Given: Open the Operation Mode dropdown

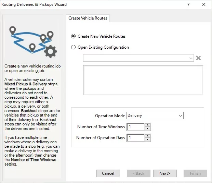Looking at the screenshot, I should pos(155,116).
